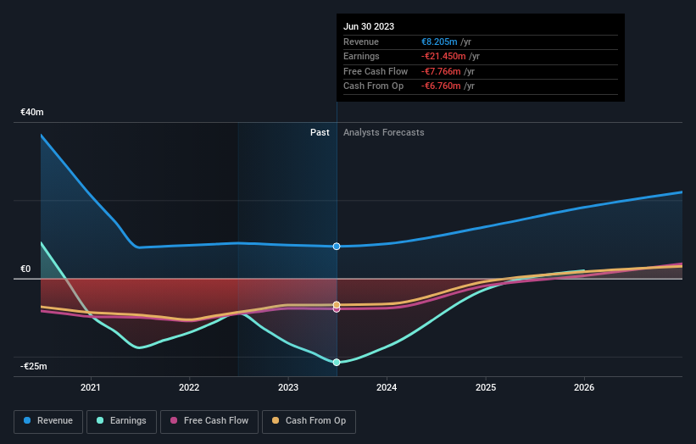This screenshot has height=444, width=696.
Task: Click the Earnings row label in tooltip
Action: tap(361, 56)
